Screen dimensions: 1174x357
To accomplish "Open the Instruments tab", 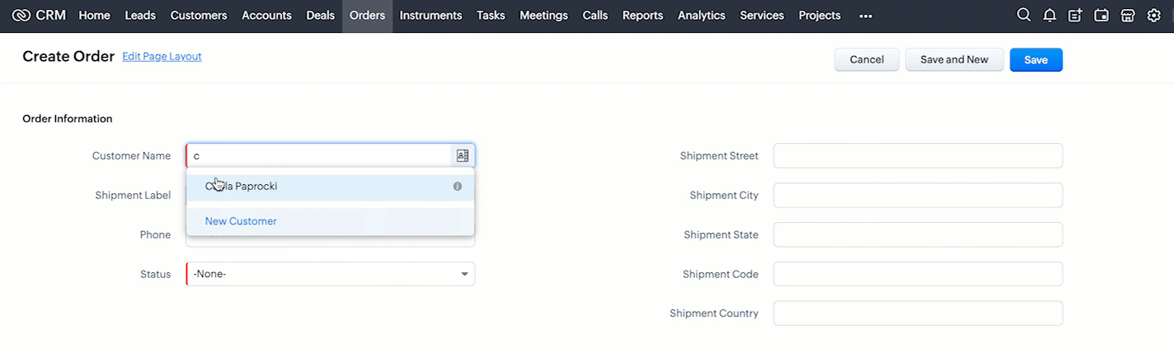I will click(x=431, y=16).
